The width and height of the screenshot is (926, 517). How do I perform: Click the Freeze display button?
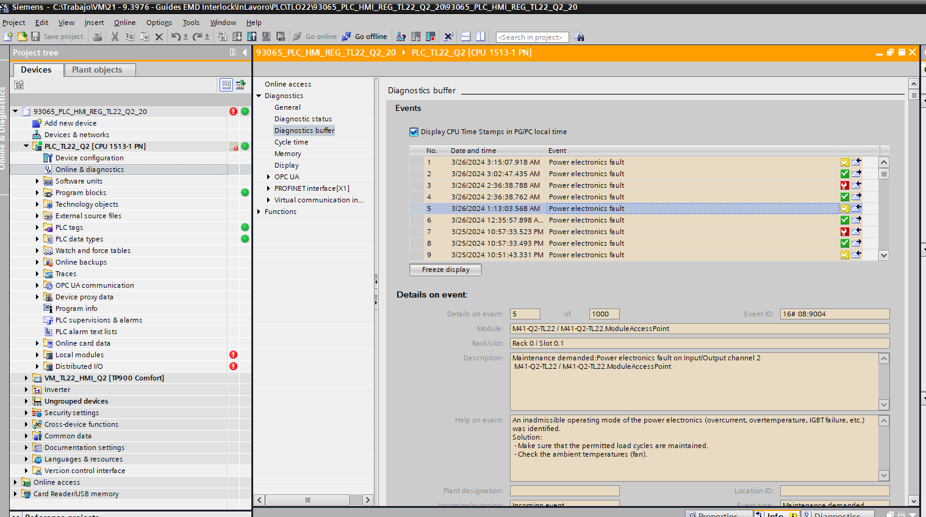pos(445,269)
